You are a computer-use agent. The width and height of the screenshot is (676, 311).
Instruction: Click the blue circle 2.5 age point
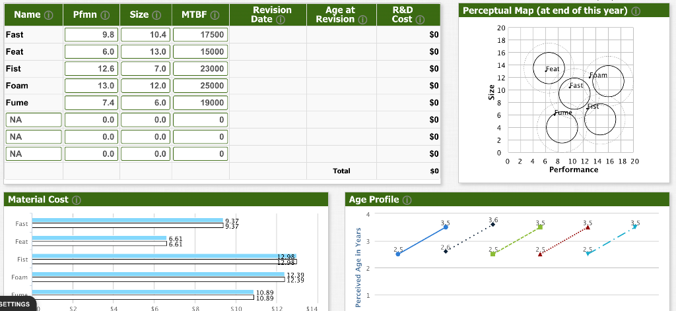click(x=397, y=254)
